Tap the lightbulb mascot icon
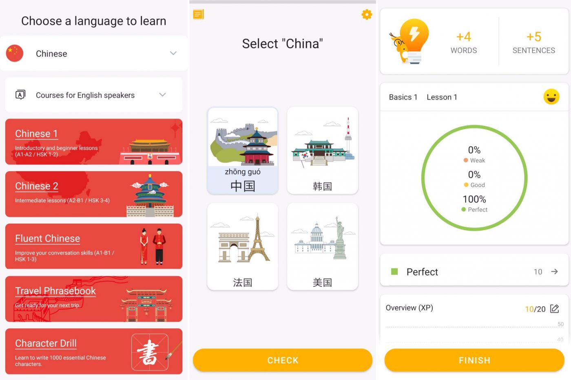Viewport: 571px width, 380px height. click(x=409, y=41)
